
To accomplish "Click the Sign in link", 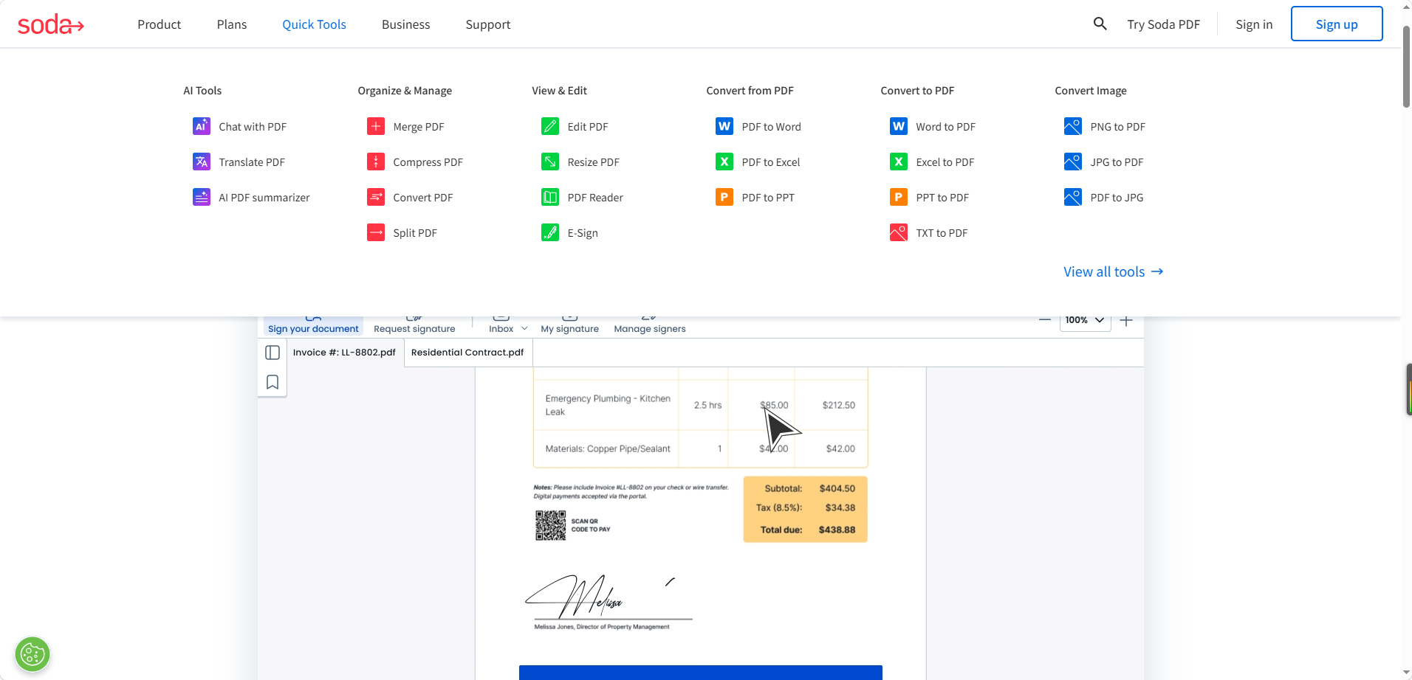I will [1254, 24].
